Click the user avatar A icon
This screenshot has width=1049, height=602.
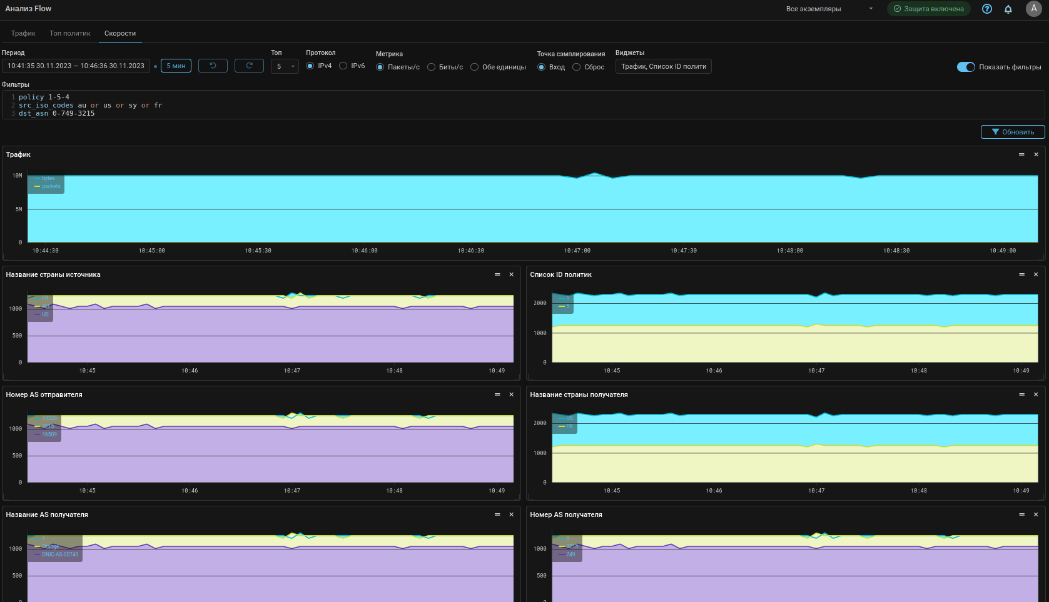pyautogui.click(x=1033, y=9)
